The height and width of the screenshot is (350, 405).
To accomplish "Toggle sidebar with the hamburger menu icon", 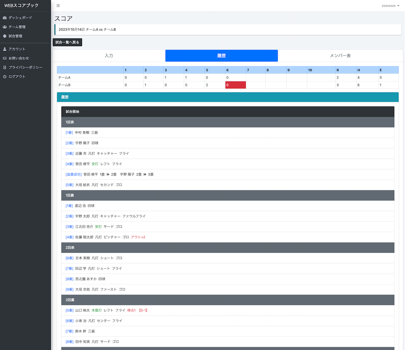I will [58, 6].
